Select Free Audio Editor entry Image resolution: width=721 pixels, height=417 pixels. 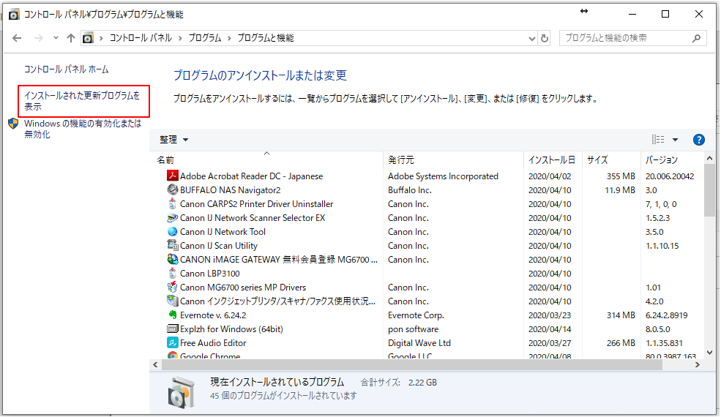(213, 343)
